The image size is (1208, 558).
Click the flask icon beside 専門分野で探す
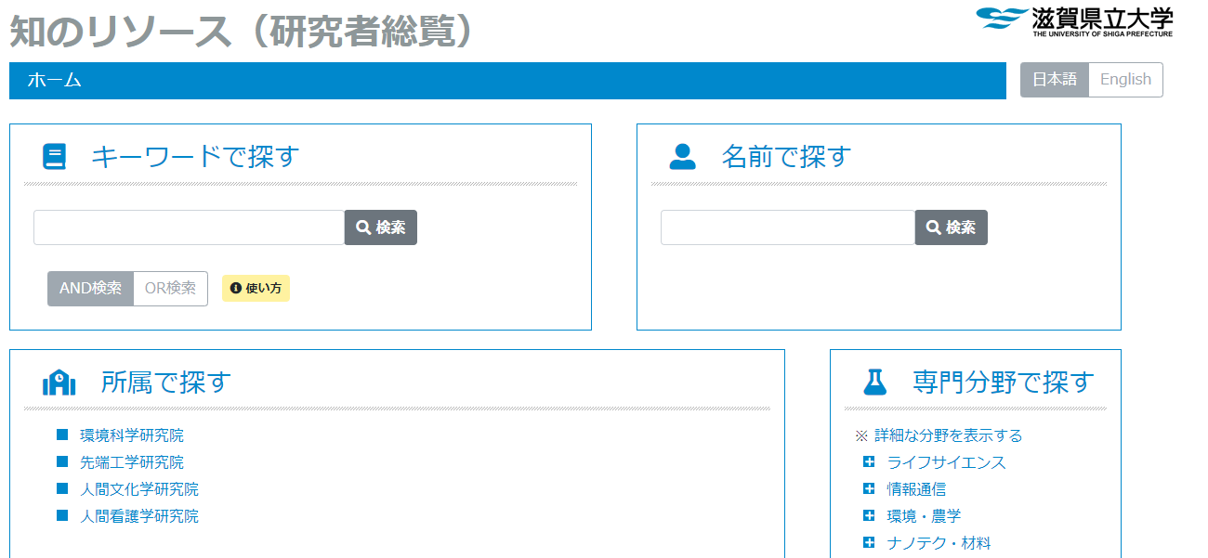[x=874, y=382]
